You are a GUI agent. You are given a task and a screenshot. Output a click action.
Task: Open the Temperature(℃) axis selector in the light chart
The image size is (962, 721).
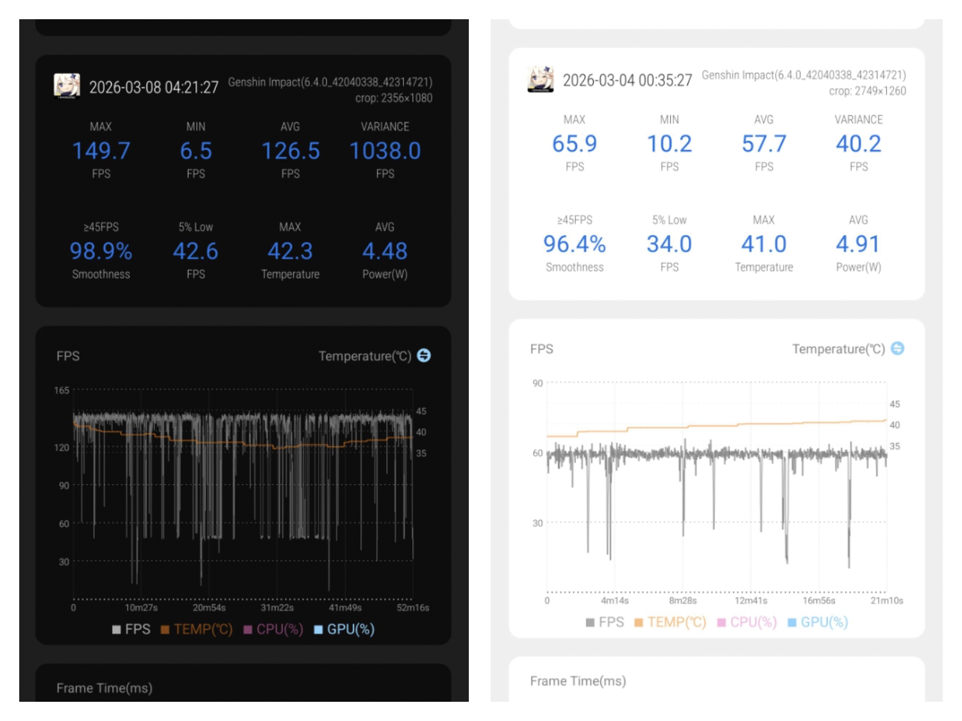838,349
